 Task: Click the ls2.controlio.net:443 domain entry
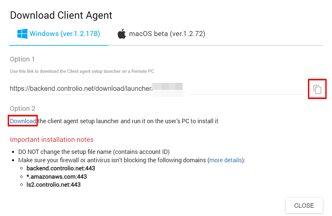coord(53,184)
